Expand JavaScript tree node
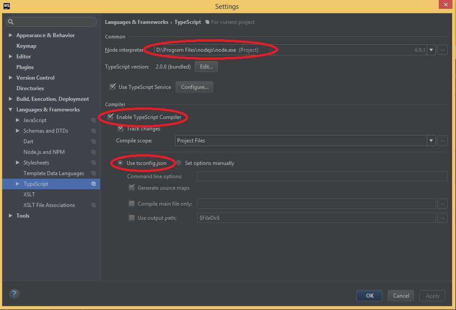456x310 pixels. coord(17,120)
